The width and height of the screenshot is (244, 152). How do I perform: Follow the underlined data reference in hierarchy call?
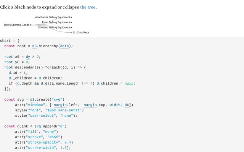(x=64, y=46)
